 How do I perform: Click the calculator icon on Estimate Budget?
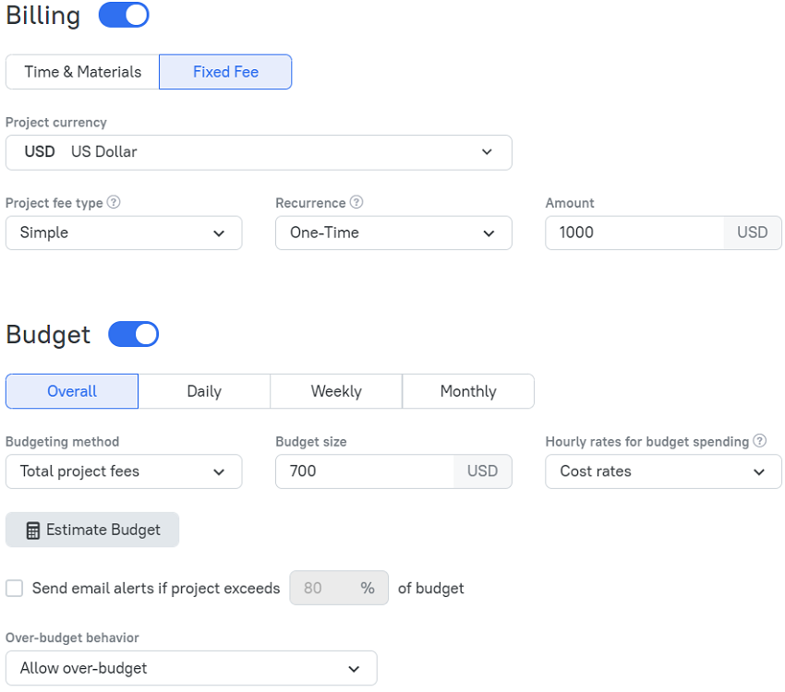33,531
